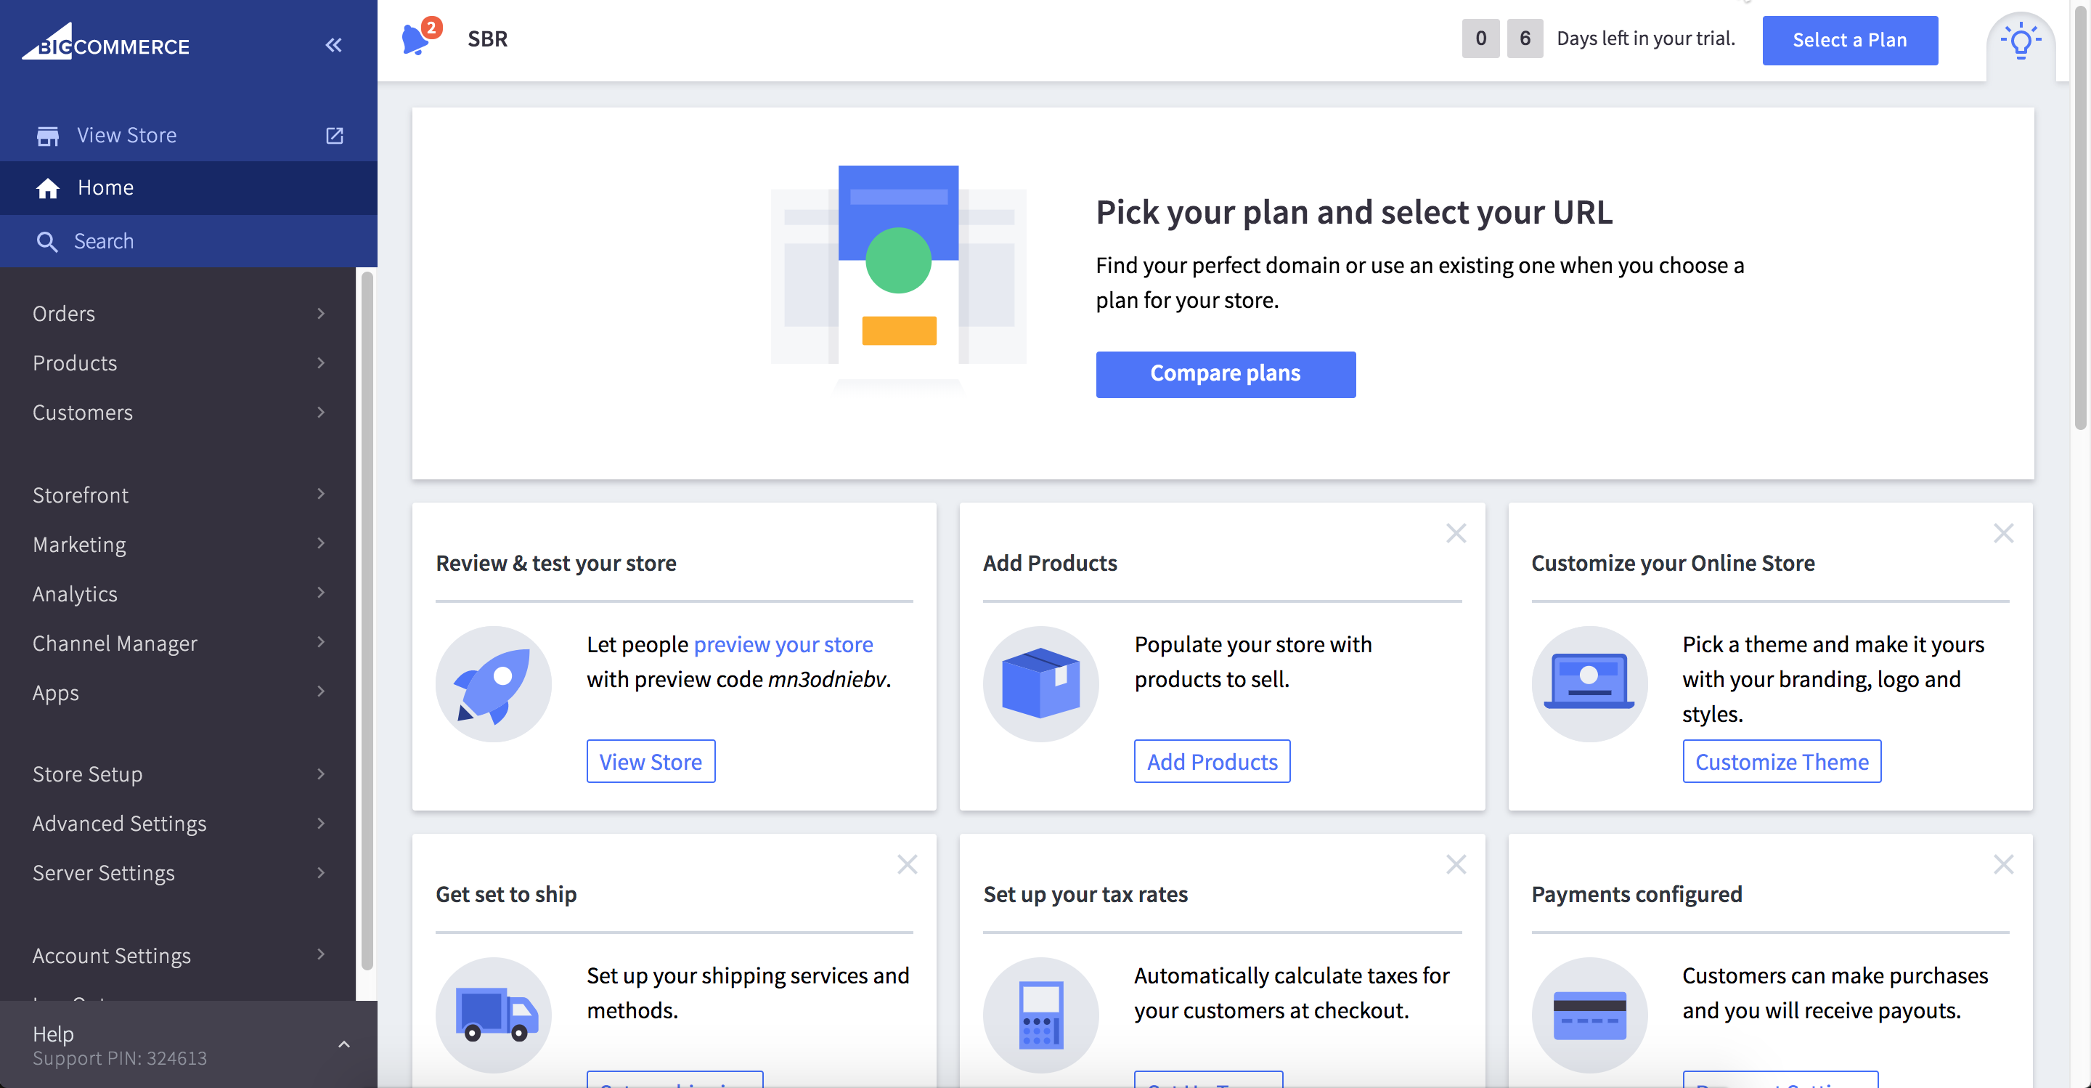Viewport: 2091px width, 1088px height.
Task: Open the Advanced Settings menu
Action: pyautogui.click(x=178, y=824)
